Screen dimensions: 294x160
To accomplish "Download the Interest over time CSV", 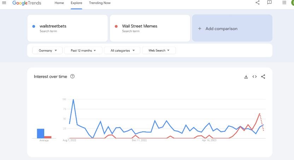I will pos(246,77).
